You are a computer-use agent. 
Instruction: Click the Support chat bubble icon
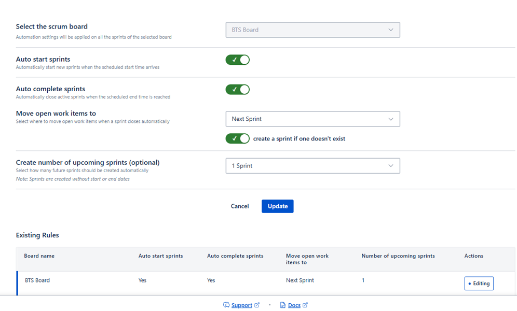tap(226, 305)
